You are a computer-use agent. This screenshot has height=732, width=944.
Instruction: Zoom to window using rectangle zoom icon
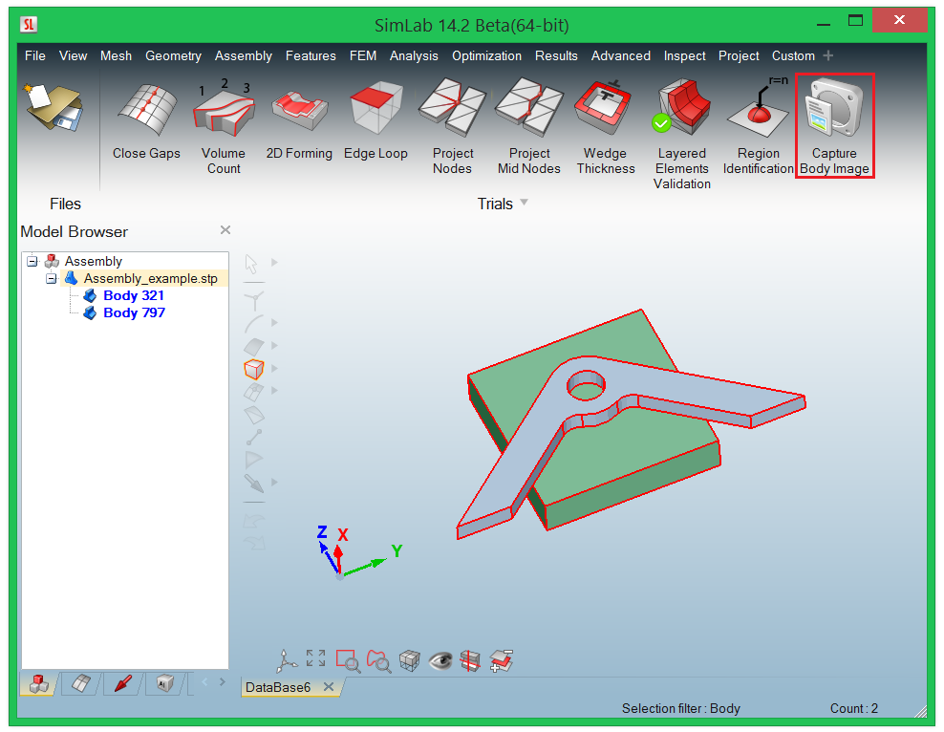347,660
